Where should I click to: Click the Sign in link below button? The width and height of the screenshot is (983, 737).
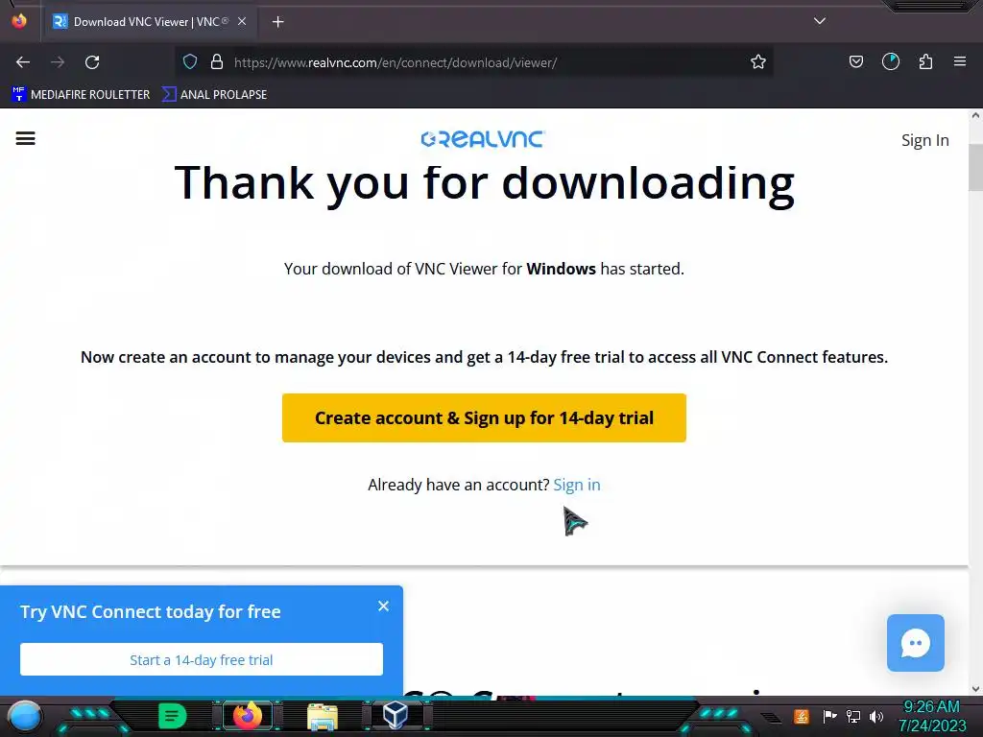577,485
